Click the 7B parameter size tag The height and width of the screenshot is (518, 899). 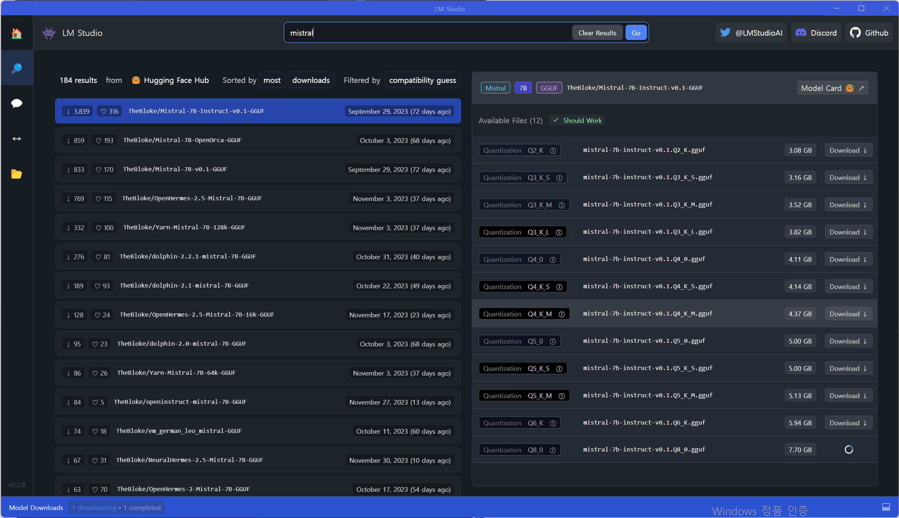click(523, 88)
